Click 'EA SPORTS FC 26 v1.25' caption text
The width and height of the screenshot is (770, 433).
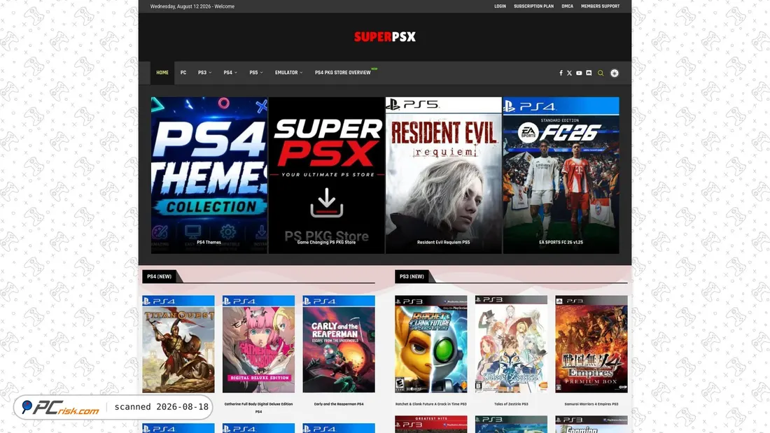coord(561,242)
